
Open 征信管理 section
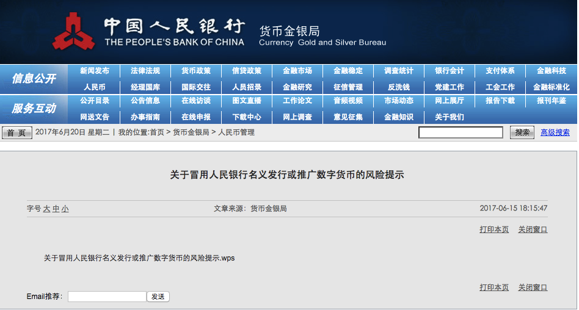348,87
